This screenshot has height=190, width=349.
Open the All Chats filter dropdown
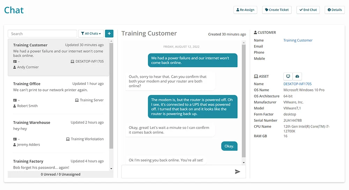click(x=91, y=33)
